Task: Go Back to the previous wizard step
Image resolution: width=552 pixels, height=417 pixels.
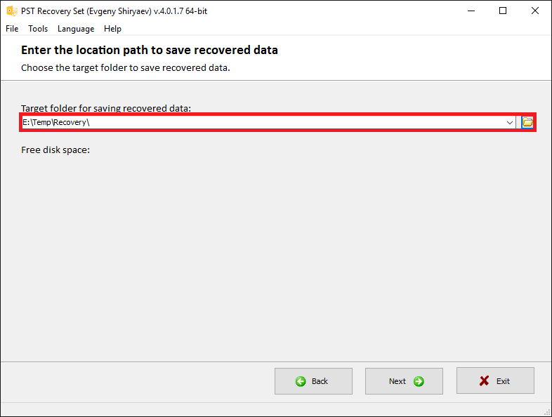Action: click(x=313, y=381)
